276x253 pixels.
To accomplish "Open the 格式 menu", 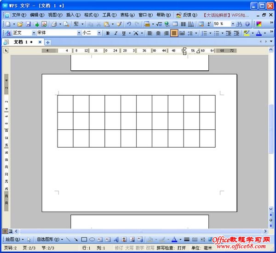I will click(x=92, y=15).
